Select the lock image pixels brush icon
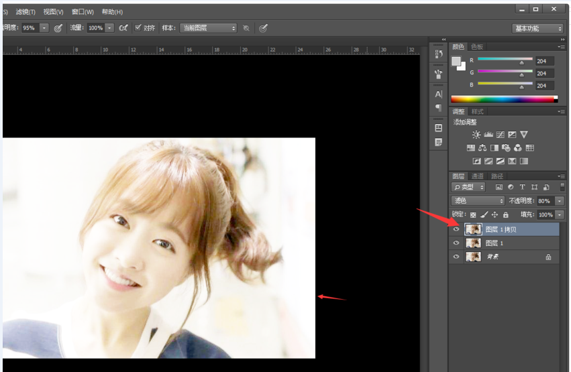Image resolution: width=571 pixels, height=372 pixels. (x=484, y=214)
